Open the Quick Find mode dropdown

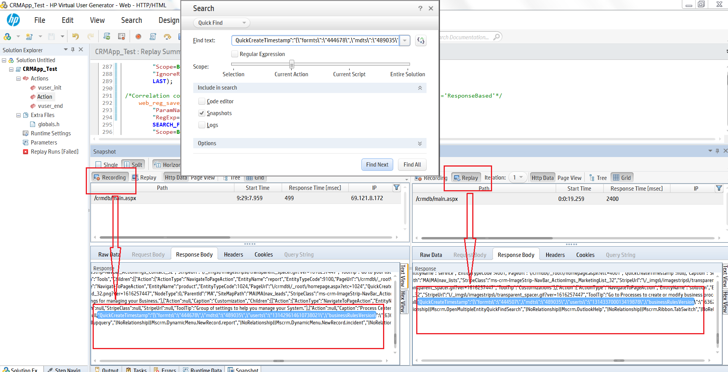pos(221,23)
